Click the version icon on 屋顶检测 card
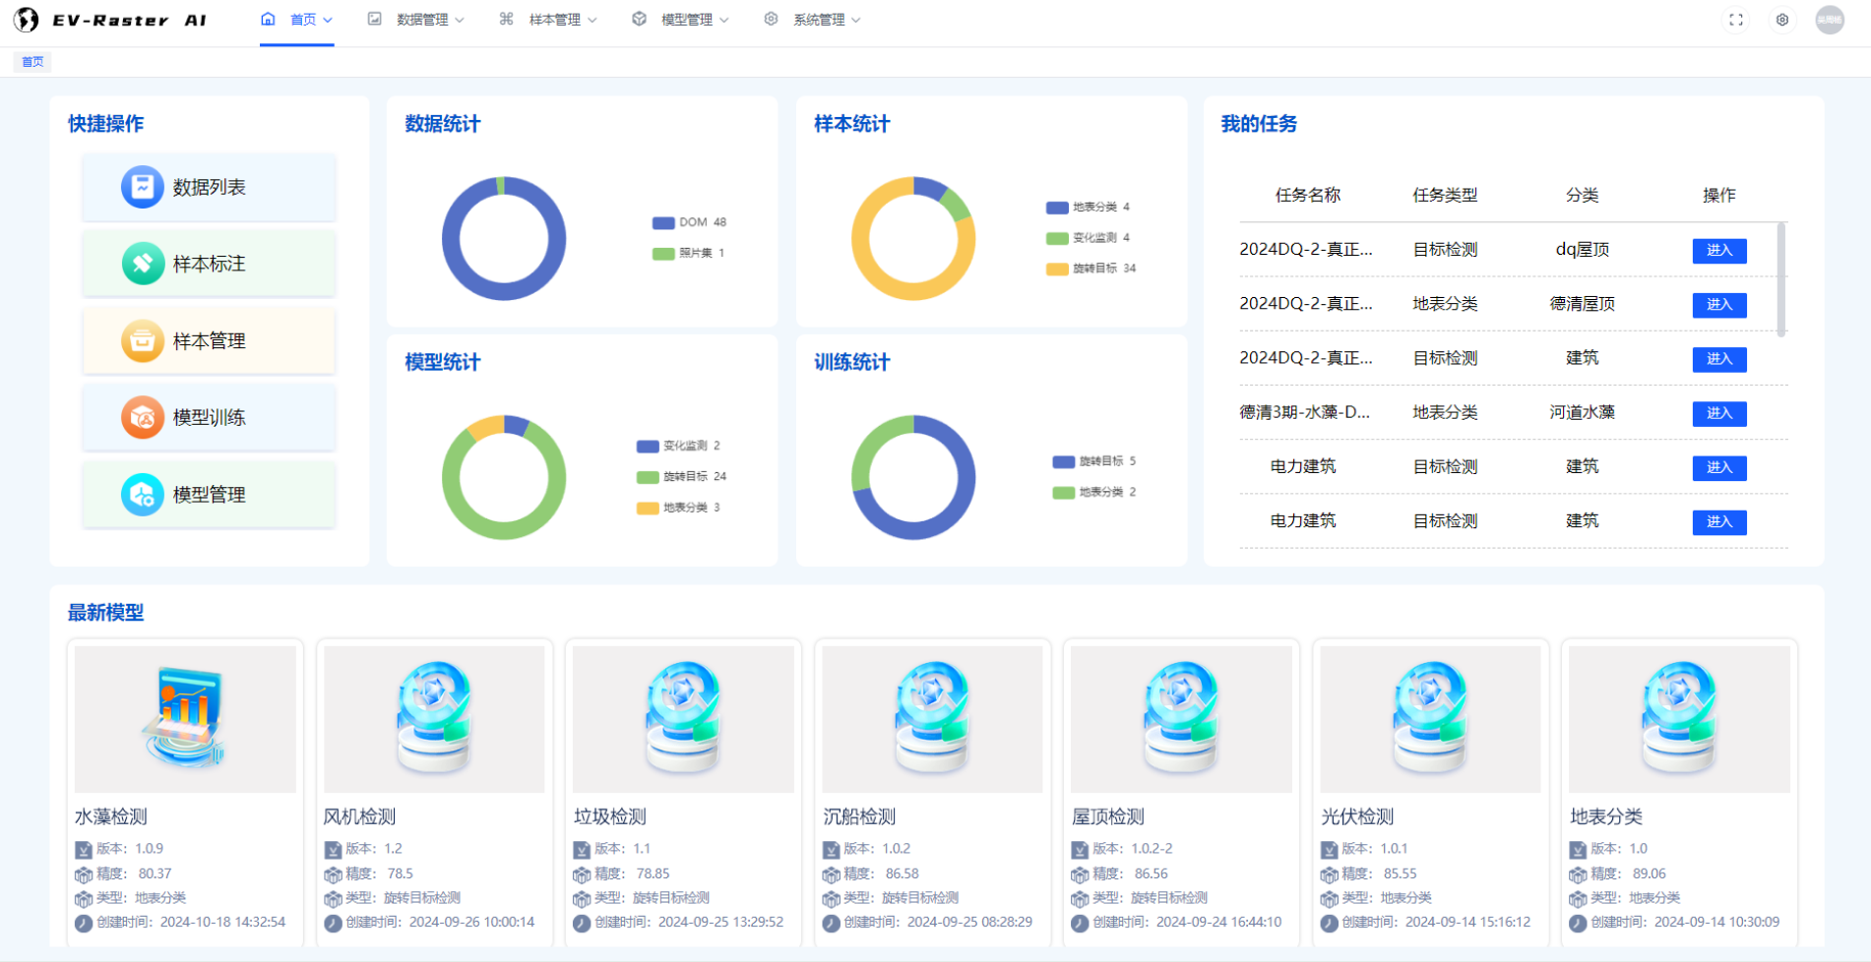1871x962 pixels. click(1080, 849)
